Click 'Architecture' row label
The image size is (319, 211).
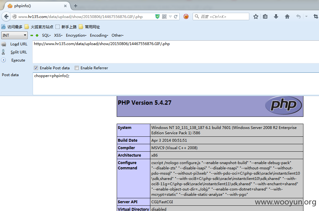(x=129, y=155)
